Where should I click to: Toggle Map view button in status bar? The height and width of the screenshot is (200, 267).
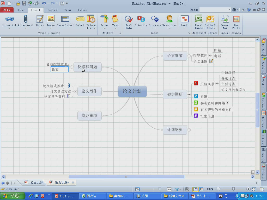click(195, 189)
